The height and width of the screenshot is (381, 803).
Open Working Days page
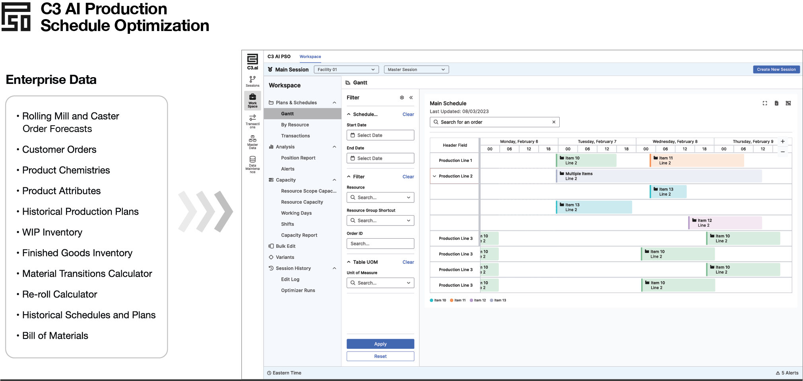pos(296,213)
